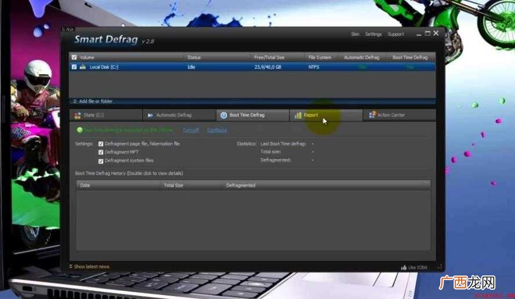The height and width of the screenshot is (299, 515).
Task: Click the Boot Time Defrag History heading
Action: pos(129,174)
